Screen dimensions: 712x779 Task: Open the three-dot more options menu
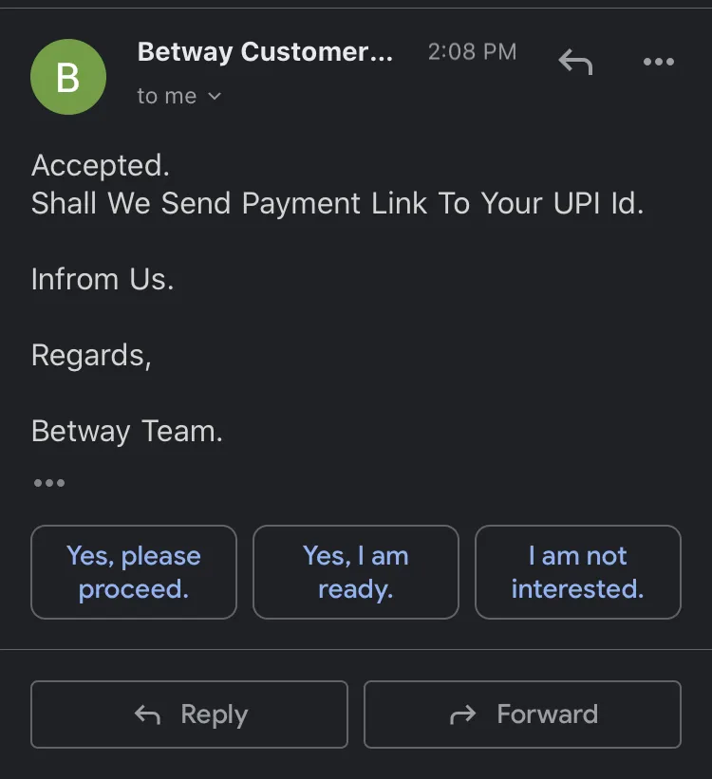[x=658, y=62]
